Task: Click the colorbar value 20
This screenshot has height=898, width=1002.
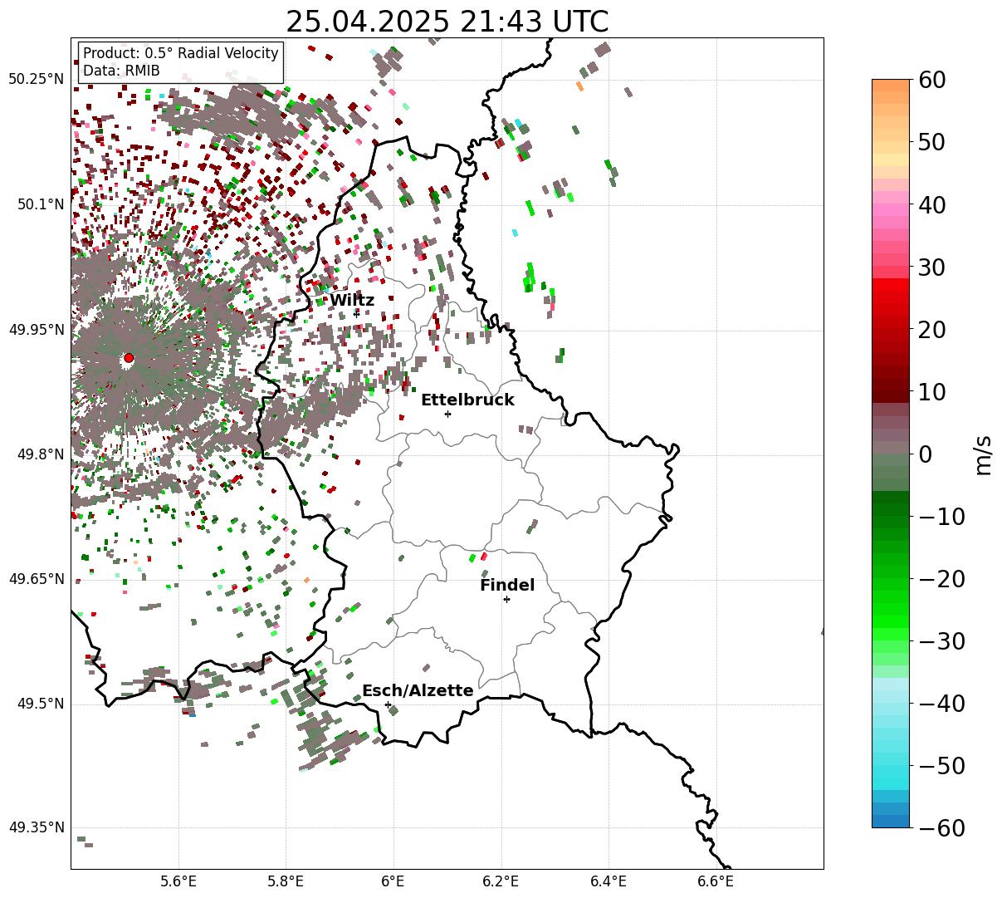Action: click(x=931, y=329)
